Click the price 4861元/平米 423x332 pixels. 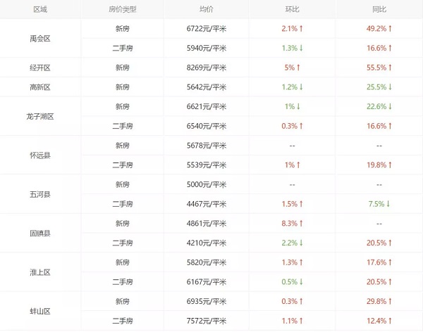207,224
